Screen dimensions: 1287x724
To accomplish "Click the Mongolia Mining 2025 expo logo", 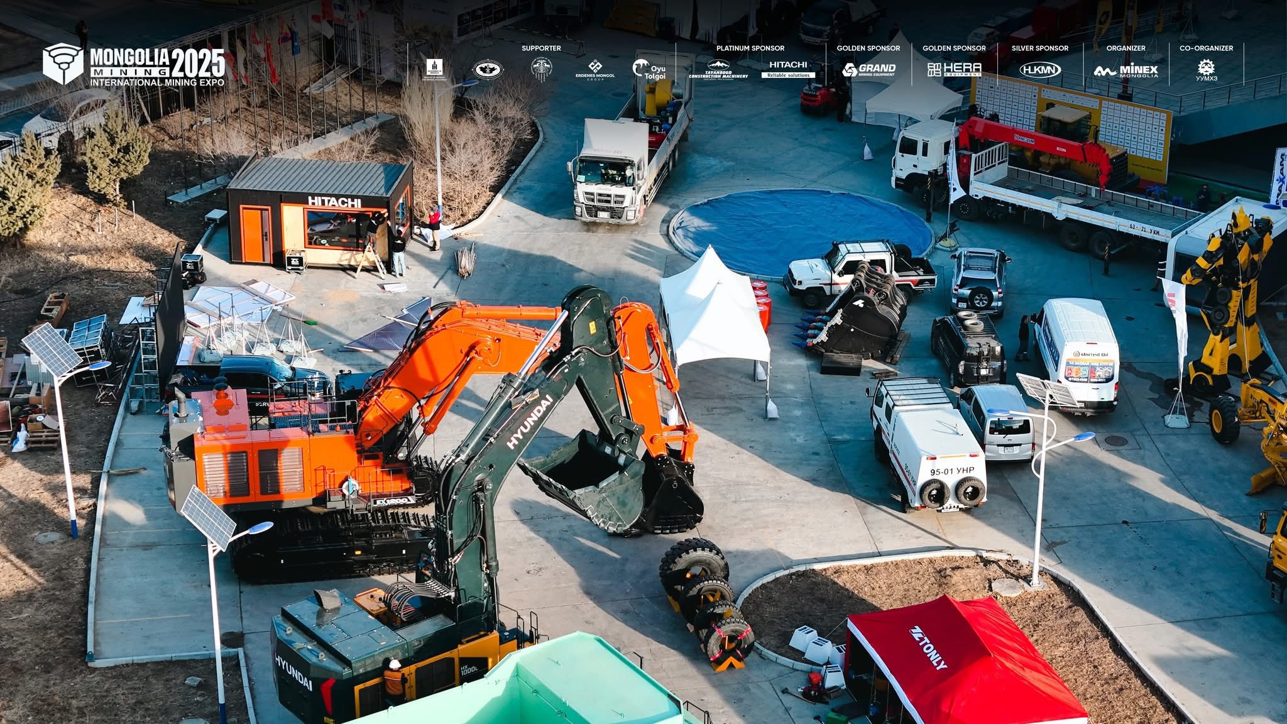I will point(133,65).
